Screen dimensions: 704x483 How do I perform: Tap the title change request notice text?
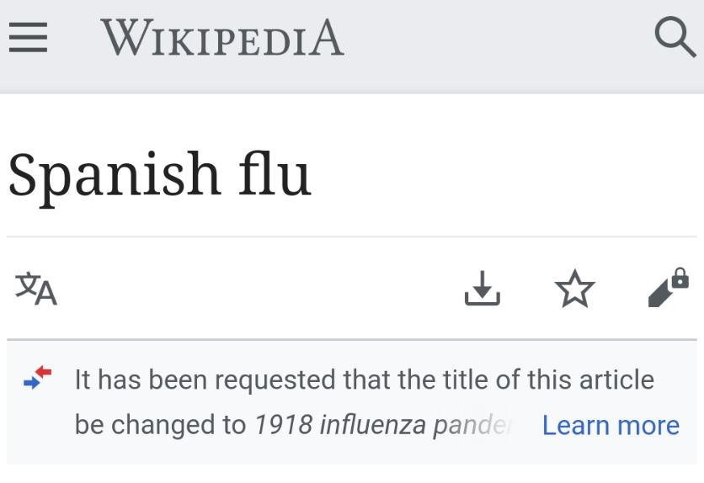364,402
